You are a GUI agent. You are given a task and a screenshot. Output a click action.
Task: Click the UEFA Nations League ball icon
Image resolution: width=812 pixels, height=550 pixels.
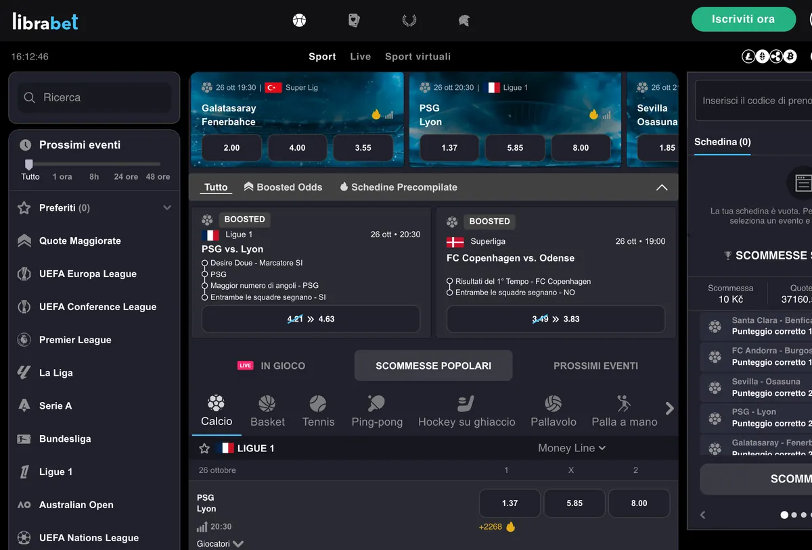coord(24,538)
